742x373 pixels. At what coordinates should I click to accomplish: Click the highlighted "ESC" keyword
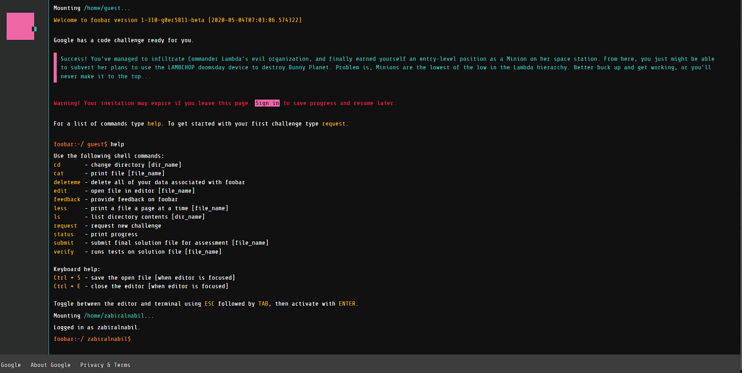pos(208,303)
